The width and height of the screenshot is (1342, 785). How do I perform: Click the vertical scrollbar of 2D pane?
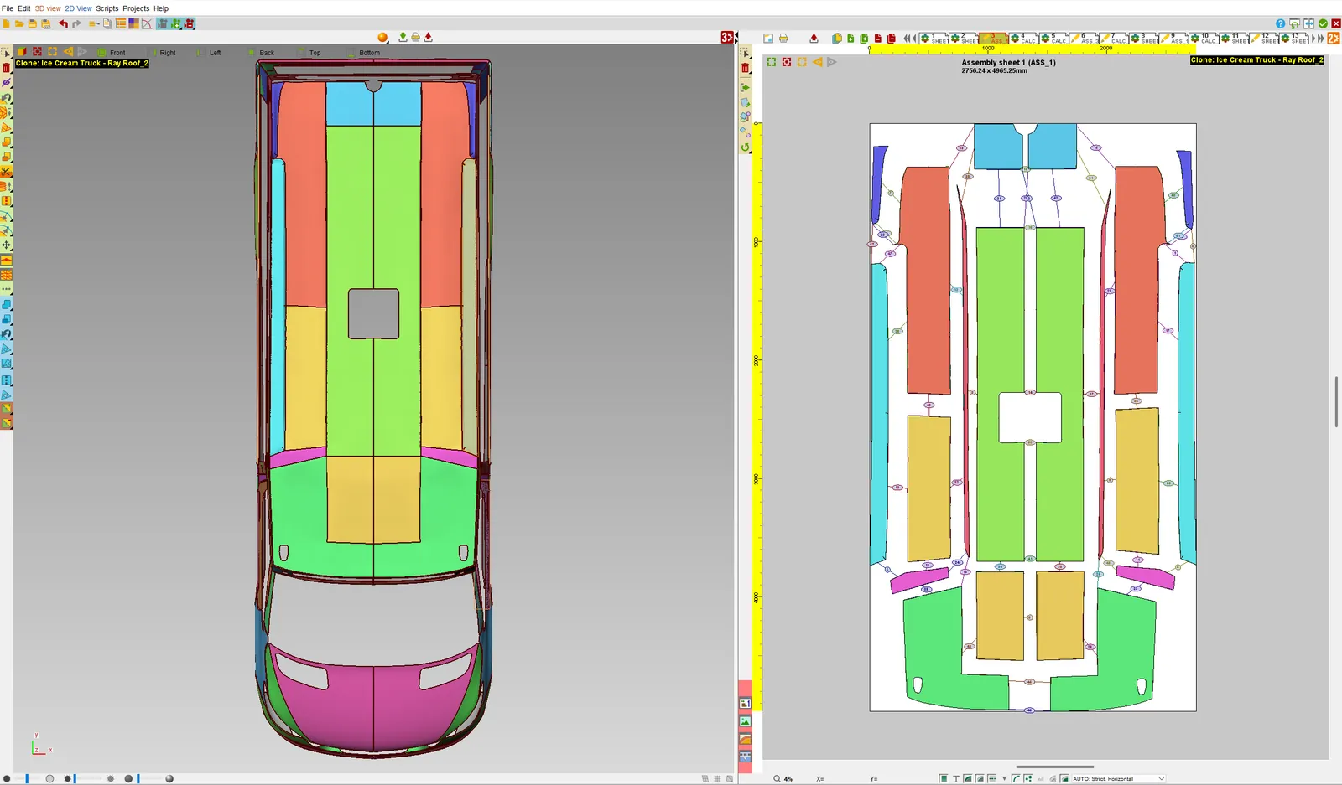coord(1336,402)
